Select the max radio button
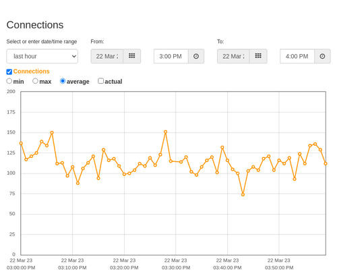 point(35,81)
